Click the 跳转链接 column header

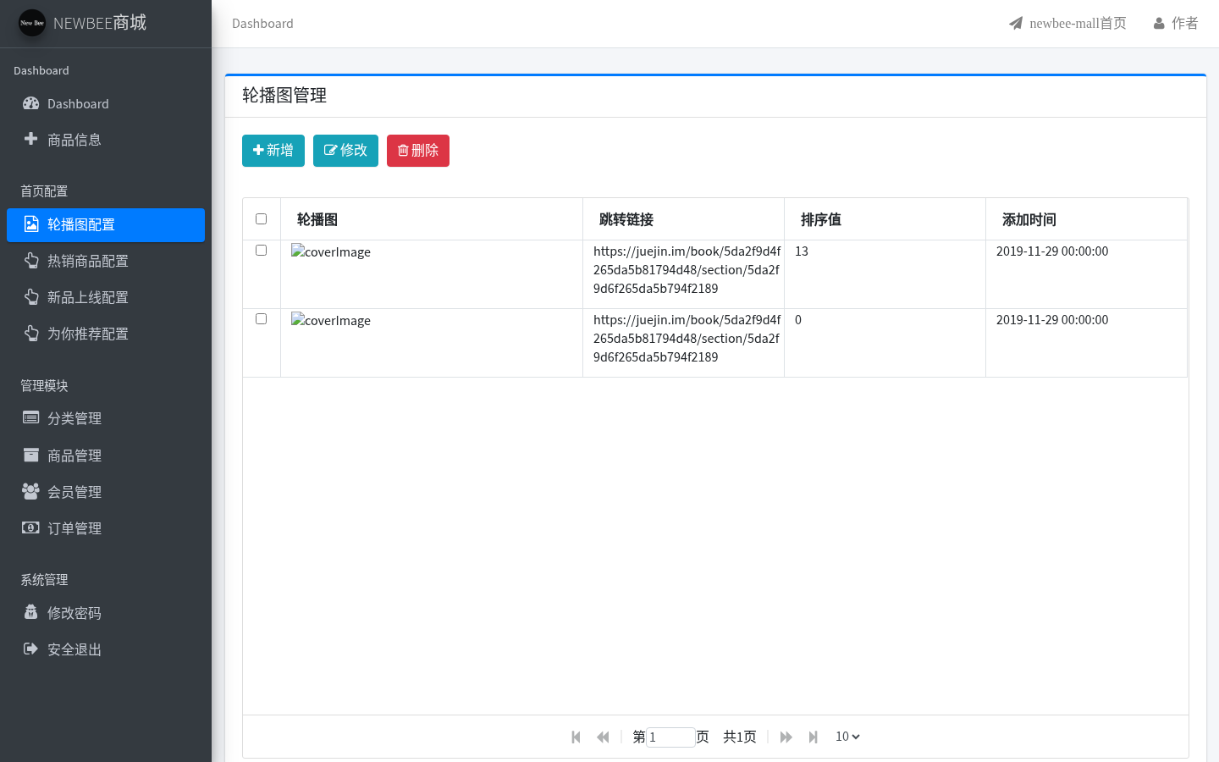pyautogui.click(x=683, y=219)
